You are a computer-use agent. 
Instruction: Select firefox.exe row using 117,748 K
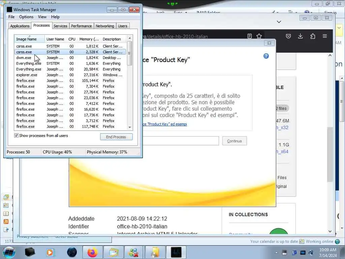tap(70, 126)
